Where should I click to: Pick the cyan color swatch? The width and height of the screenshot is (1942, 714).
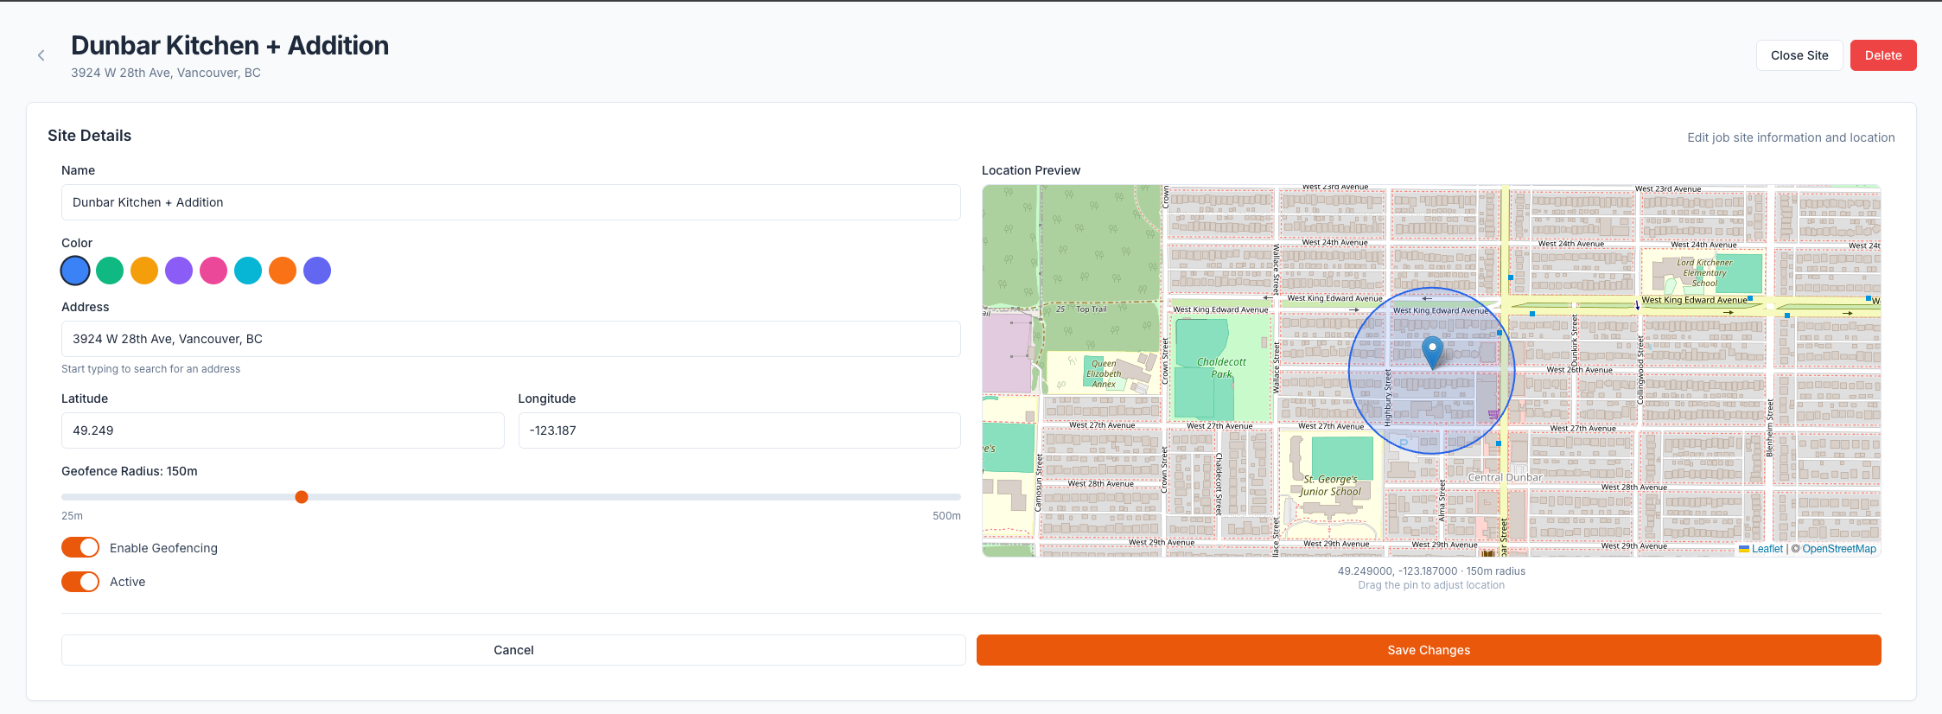tap(248, 271)
